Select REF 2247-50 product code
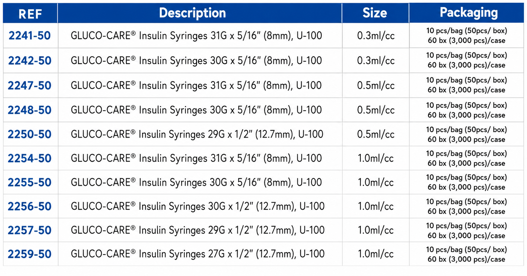Image resolution: width=527 pixels, height=276 pixels. tap(30, 86)
